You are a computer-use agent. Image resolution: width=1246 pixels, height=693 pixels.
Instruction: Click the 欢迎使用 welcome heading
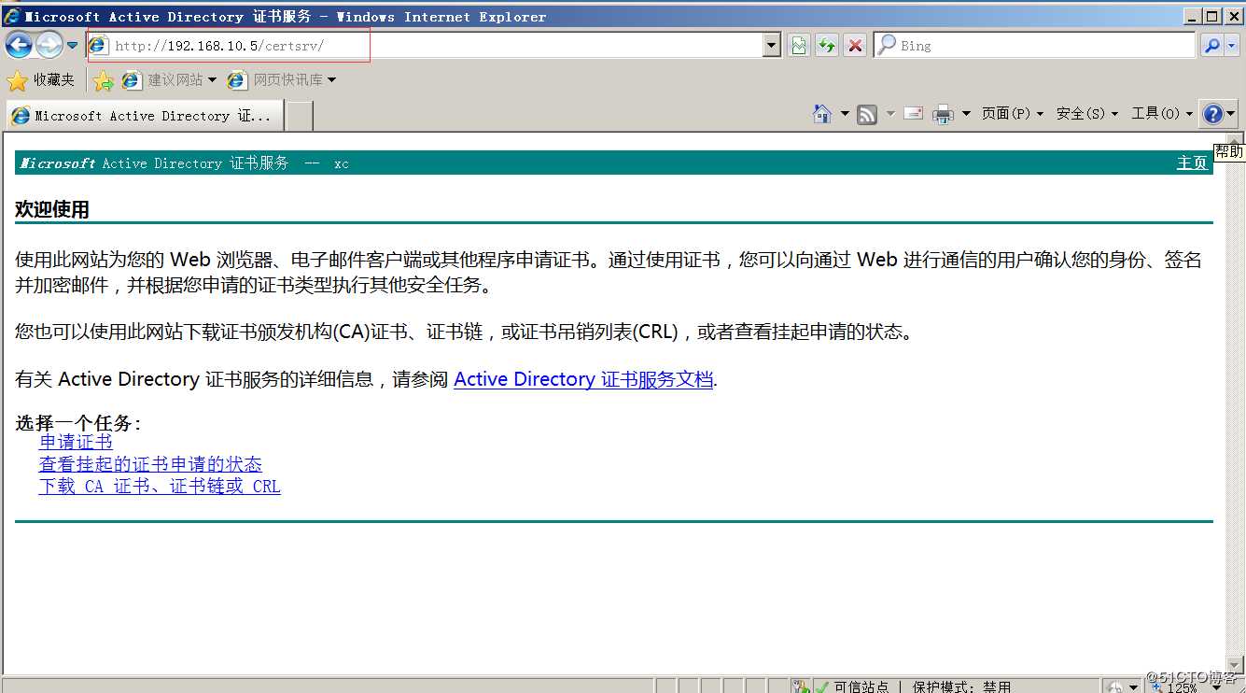point(52,210)
